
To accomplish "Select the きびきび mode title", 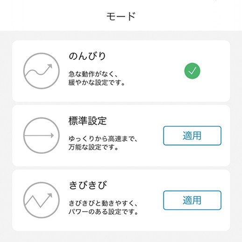I will [x=88, y=185].
